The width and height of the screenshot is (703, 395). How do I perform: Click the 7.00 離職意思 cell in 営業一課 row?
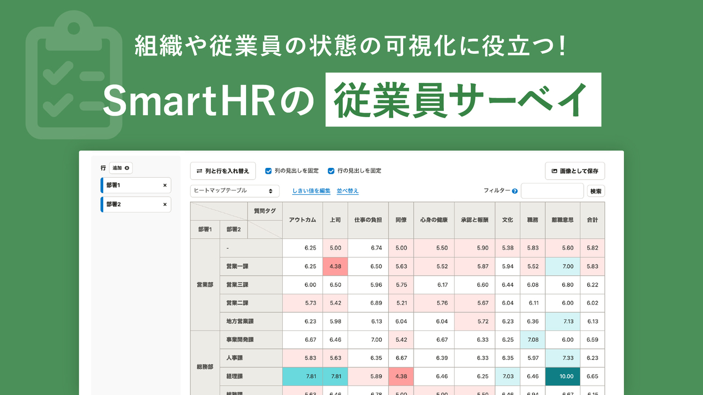[x=562, y=267]
